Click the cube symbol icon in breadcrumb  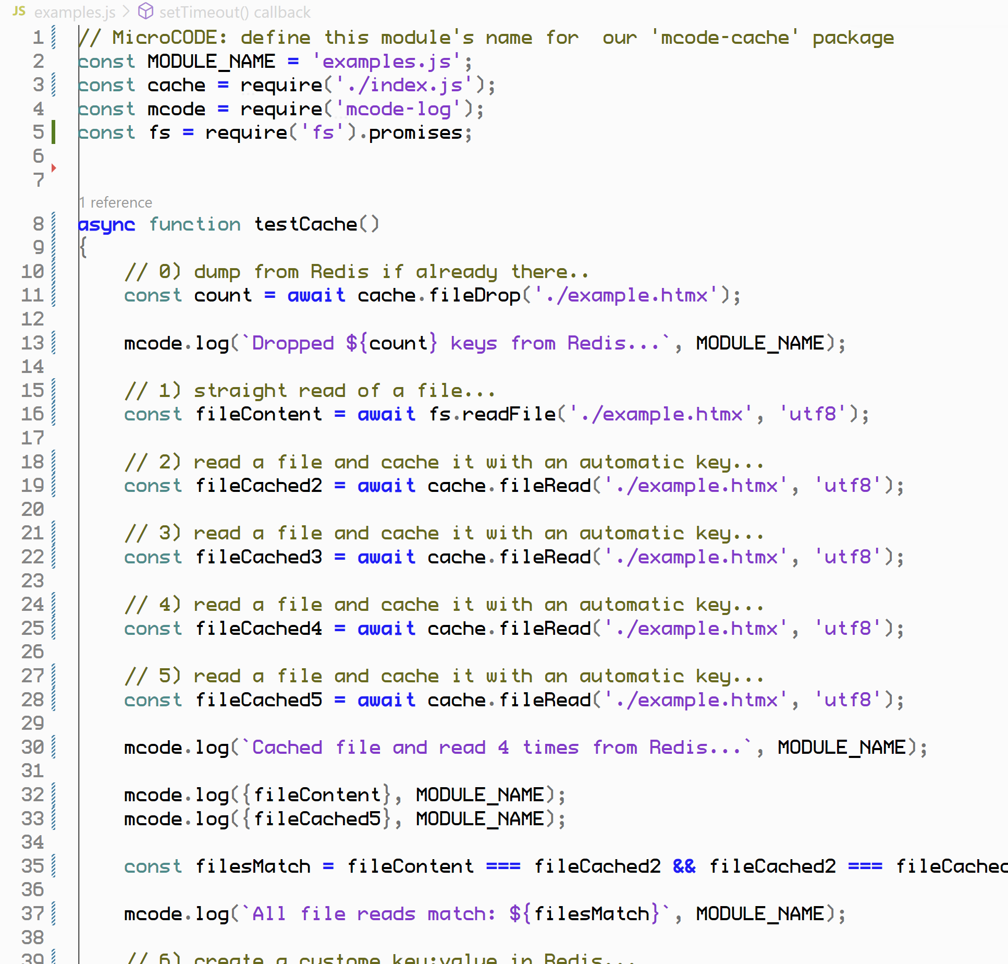click(x=145, y=11)
